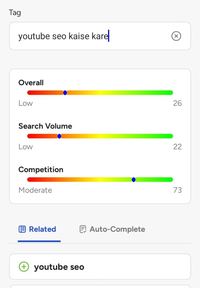This screenshot has height=288, width=200.
Task: Click the clipboard icon on Auto-Complete tab
Action: click(82, 229)
